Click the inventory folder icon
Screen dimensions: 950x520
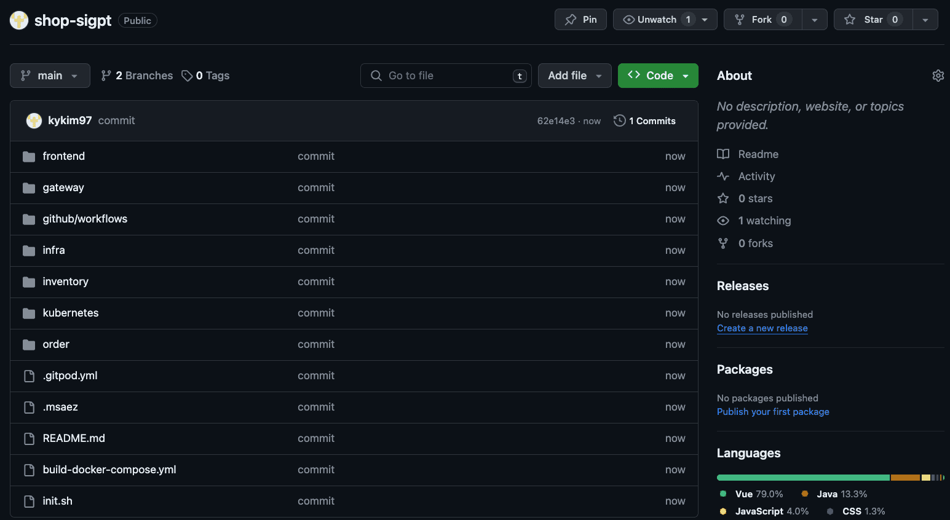(29, 282)
